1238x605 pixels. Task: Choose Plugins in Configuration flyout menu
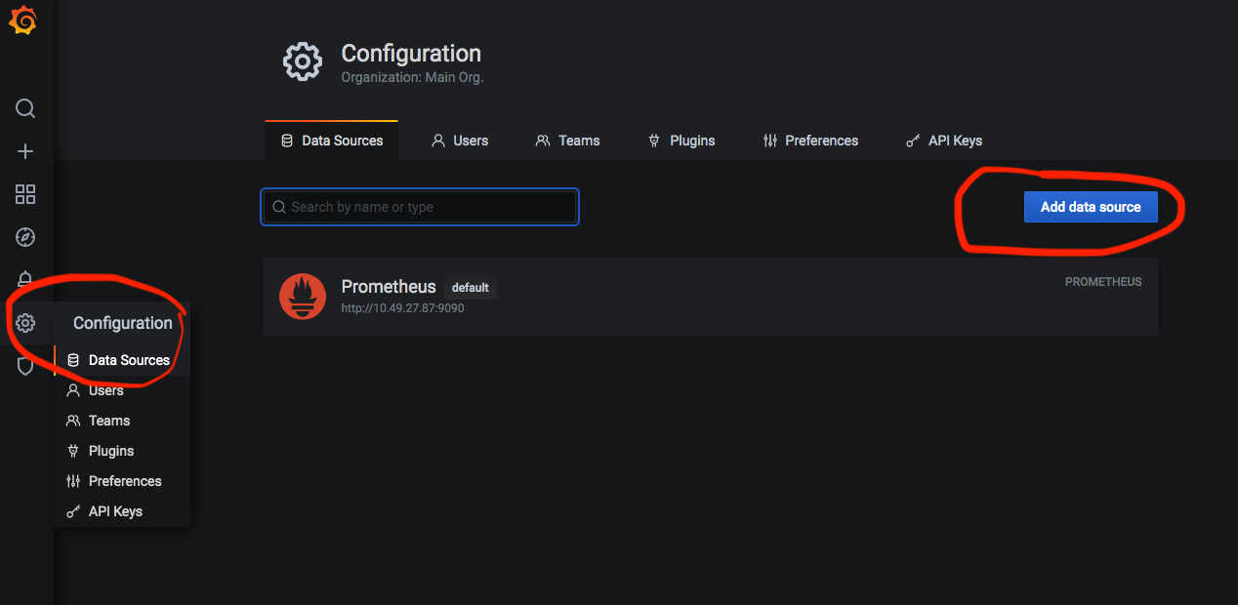110,451
